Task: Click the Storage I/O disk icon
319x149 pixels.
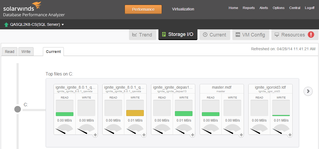Action: 164,34
